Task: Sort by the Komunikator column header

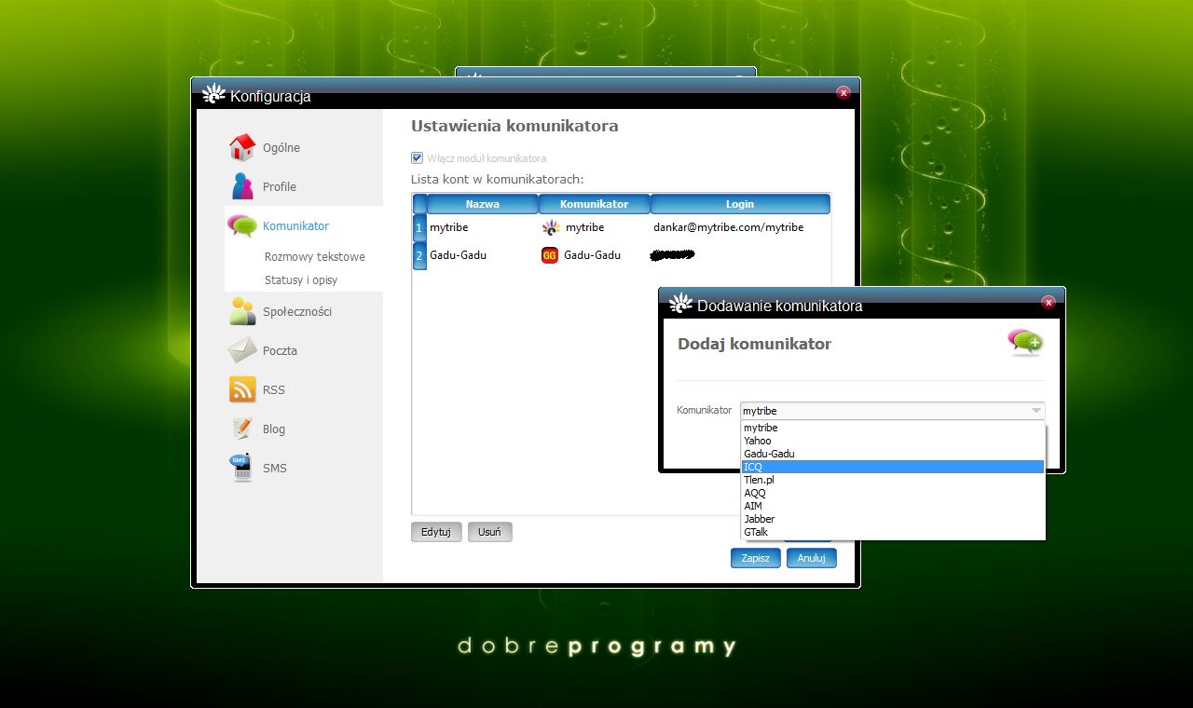Action: pos(595,204)
